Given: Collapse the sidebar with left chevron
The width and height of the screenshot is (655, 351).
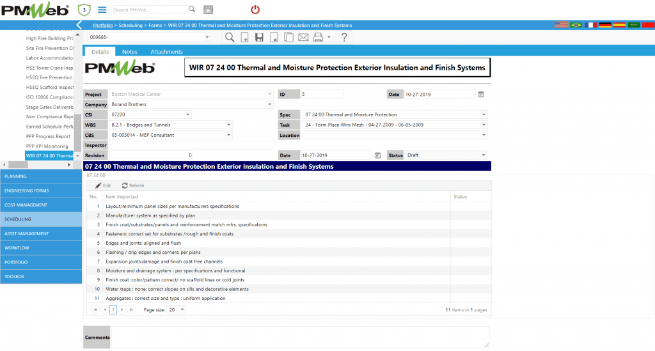Looking at the screenshot, I should coord(79,25).
